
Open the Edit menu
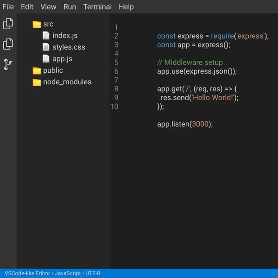tap(27, 7)
